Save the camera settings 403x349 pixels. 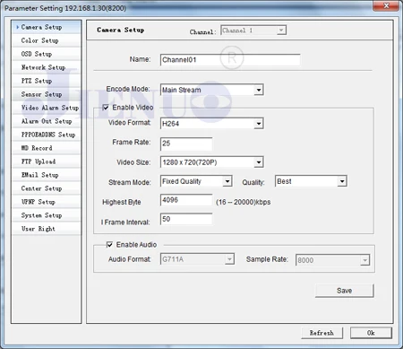344,291
